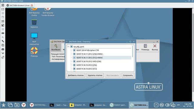Switch to the Клиент удал... taskbar window
Viewport: 194px width, 109px height.
click(x=118, y=105)
